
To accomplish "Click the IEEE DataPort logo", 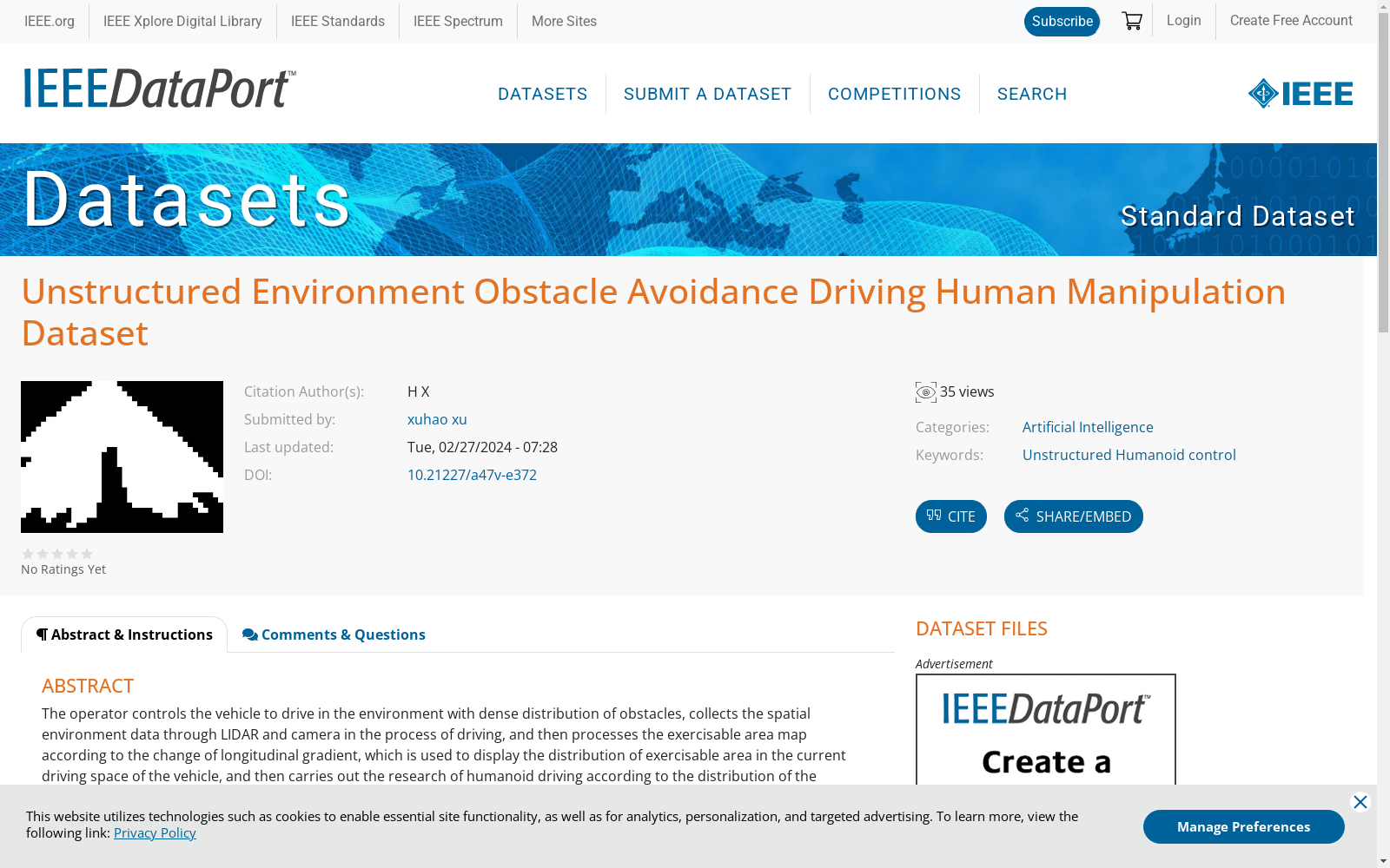I will point(160,89).
